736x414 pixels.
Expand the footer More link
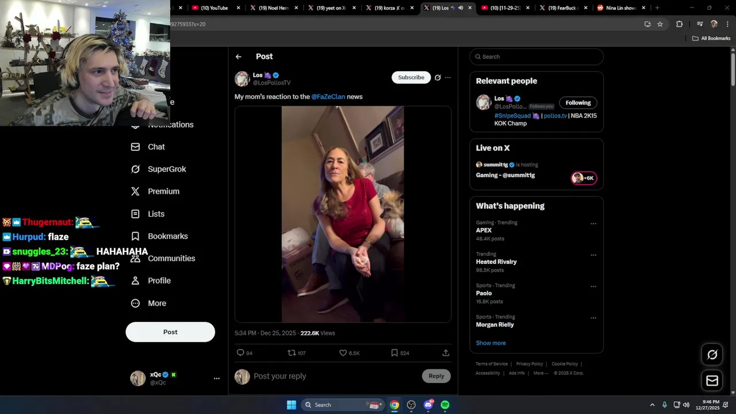click(x=540, y=373)
